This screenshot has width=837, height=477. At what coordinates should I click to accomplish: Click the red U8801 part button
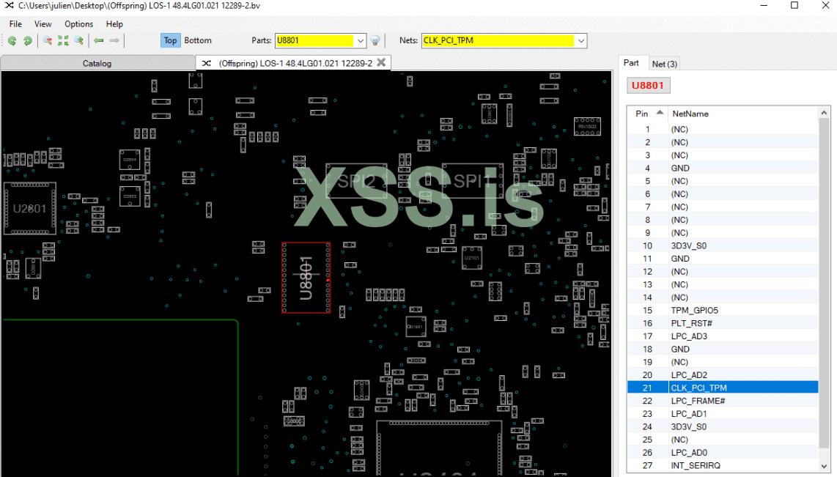click(x=648, y=86)
